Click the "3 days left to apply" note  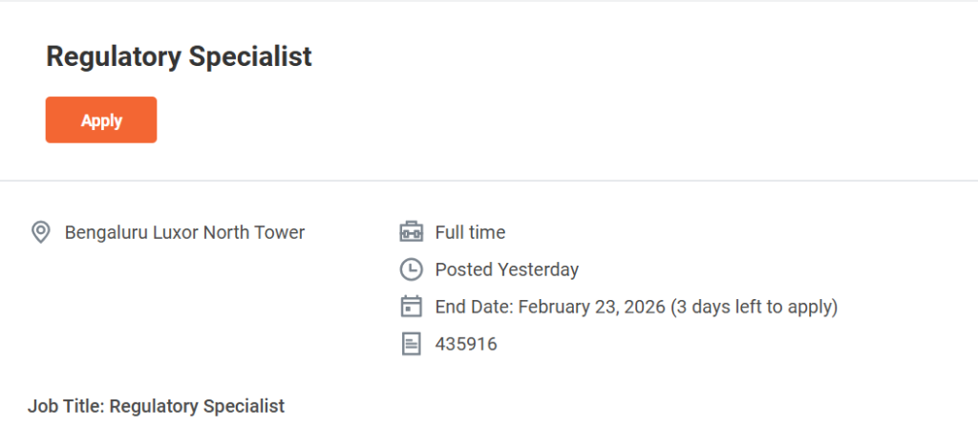754,307
